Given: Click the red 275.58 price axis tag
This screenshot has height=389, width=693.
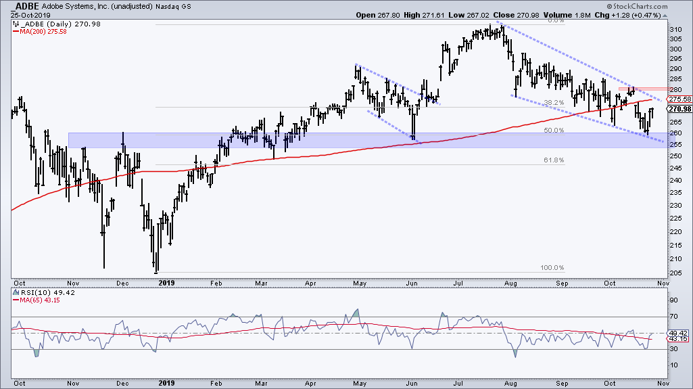Looking at the screenshot, I should (x=680, y=99).
